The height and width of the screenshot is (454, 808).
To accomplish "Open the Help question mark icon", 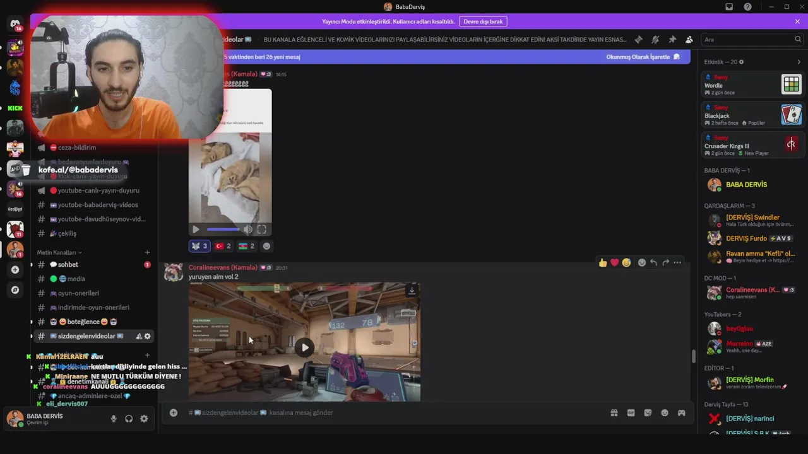I will click(x=747, y=7).
